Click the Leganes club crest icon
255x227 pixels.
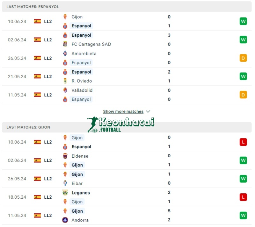(65, 193)
